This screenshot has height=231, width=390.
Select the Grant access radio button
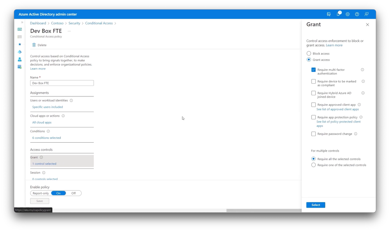(x=309, y=59)
